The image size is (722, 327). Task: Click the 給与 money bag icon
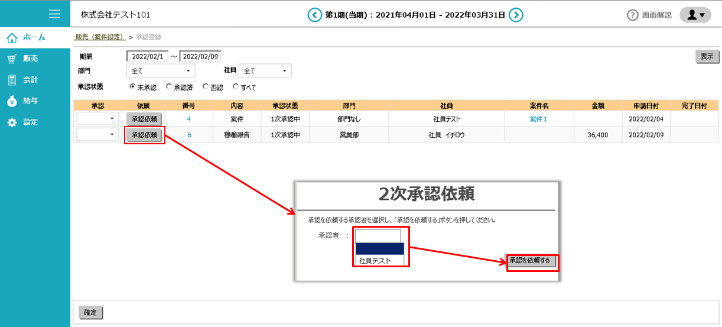click(12, 101)
